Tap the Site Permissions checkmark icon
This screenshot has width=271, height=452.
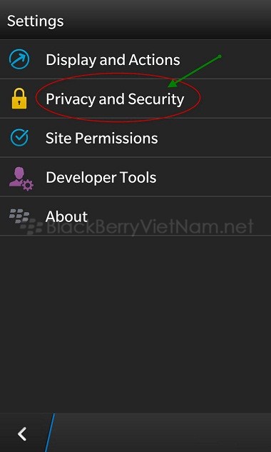[19, 138]
